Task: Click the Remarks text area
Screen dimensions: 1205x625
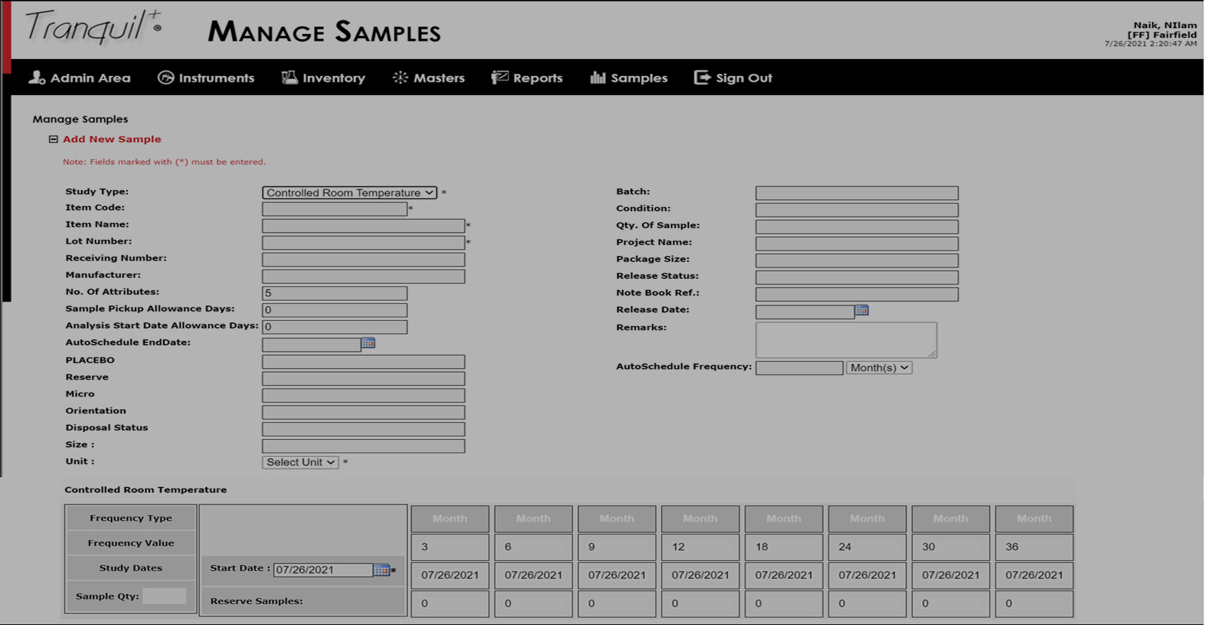Action: click(x=845, y=340)
